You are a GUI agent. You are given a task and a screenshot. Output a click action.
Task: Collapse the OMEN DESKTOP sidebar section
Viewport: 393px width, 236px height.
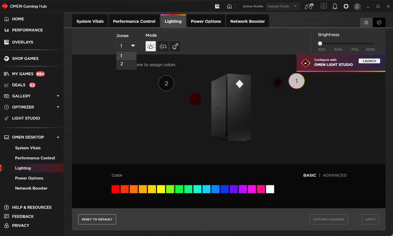pyautogui.click(x=58, y=137)
